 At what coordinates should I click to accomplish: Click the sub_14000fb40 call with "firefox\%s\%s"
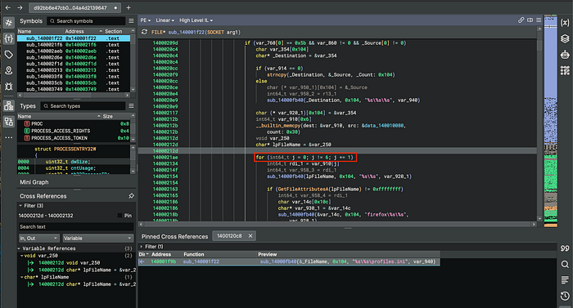343,215
